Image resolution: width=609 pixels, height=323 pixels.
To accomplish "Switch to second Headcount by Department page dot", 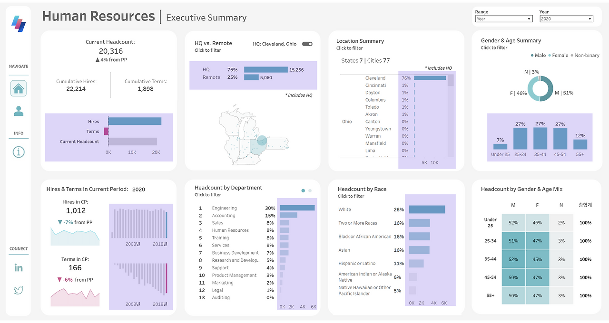I will pos(310,190).
